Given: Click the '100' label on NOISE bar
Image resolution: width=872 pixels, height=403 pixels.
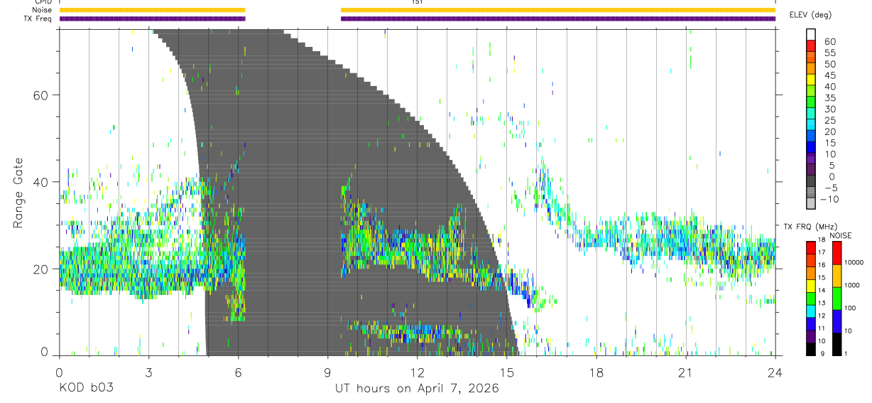Looking at the screenshot, I should (850, 308).
